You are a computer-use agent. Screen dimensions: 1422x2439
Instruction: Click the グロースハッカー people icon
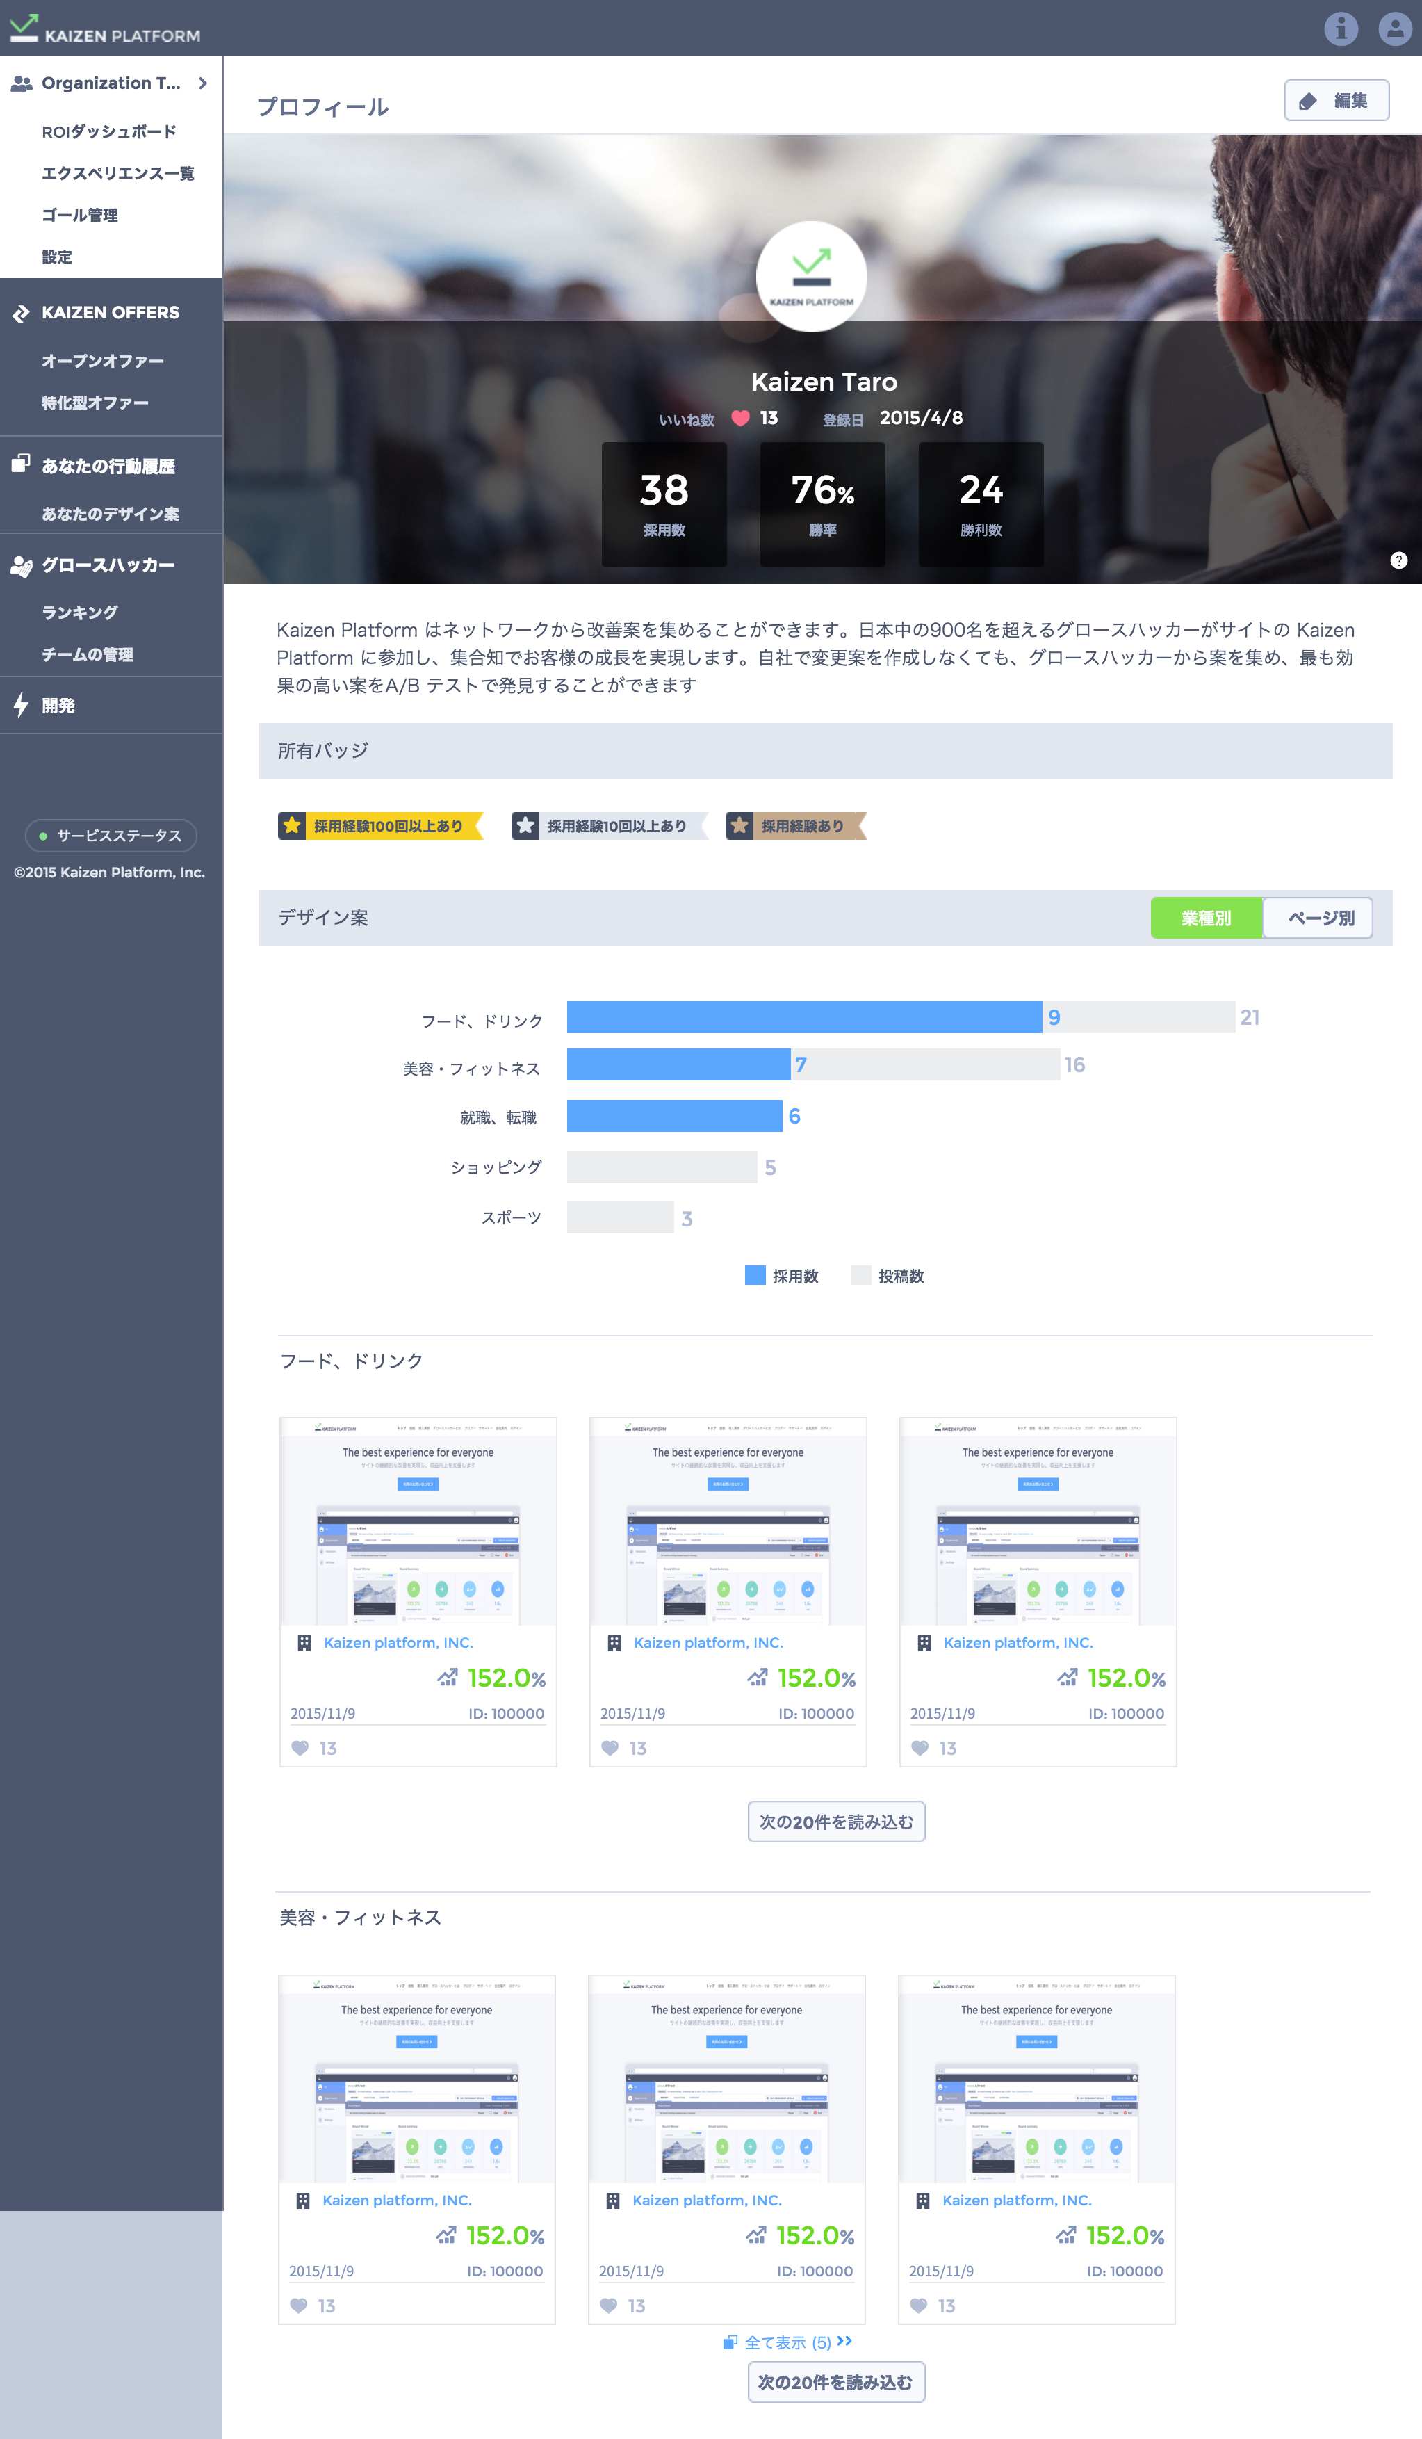pyautogui.click(x=22, y=566)
